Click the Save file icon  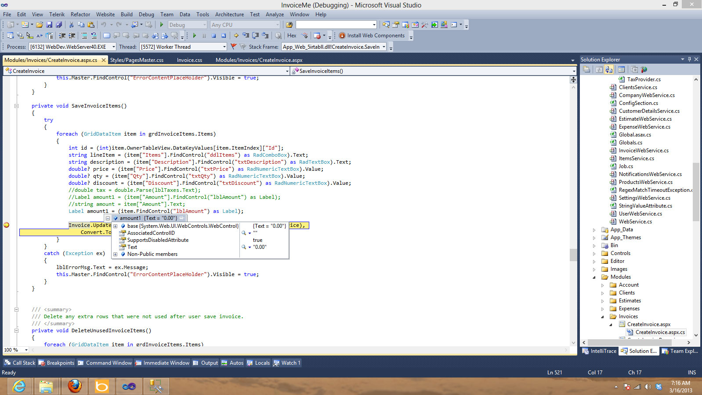tap(49, 25)
